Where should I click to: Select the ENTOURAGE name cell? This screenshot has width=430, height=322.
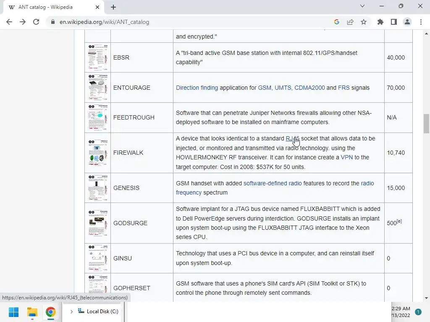[x=142, y=88]
